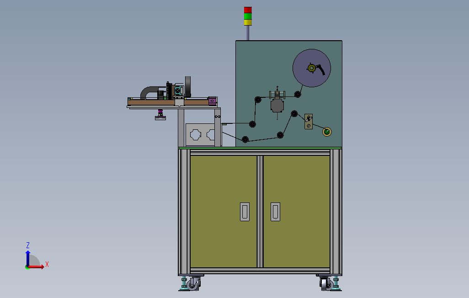Select the right cabinet door handle

coord(276,212)
